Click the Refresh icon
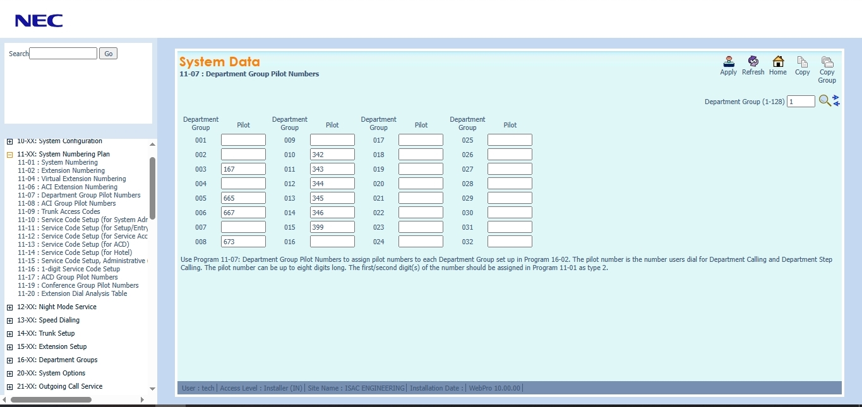862x407 pixels. (753, 62)
